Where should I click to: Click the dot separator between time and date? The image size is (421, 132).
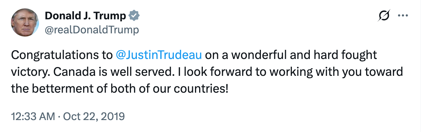pyautogui.click(x=58, y=117)
